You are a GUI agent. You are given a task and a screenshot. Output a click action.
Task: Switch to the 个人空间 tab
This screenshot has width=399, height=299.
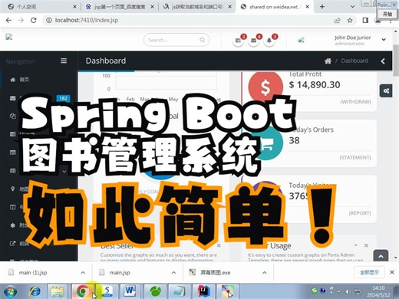[41, 7]
